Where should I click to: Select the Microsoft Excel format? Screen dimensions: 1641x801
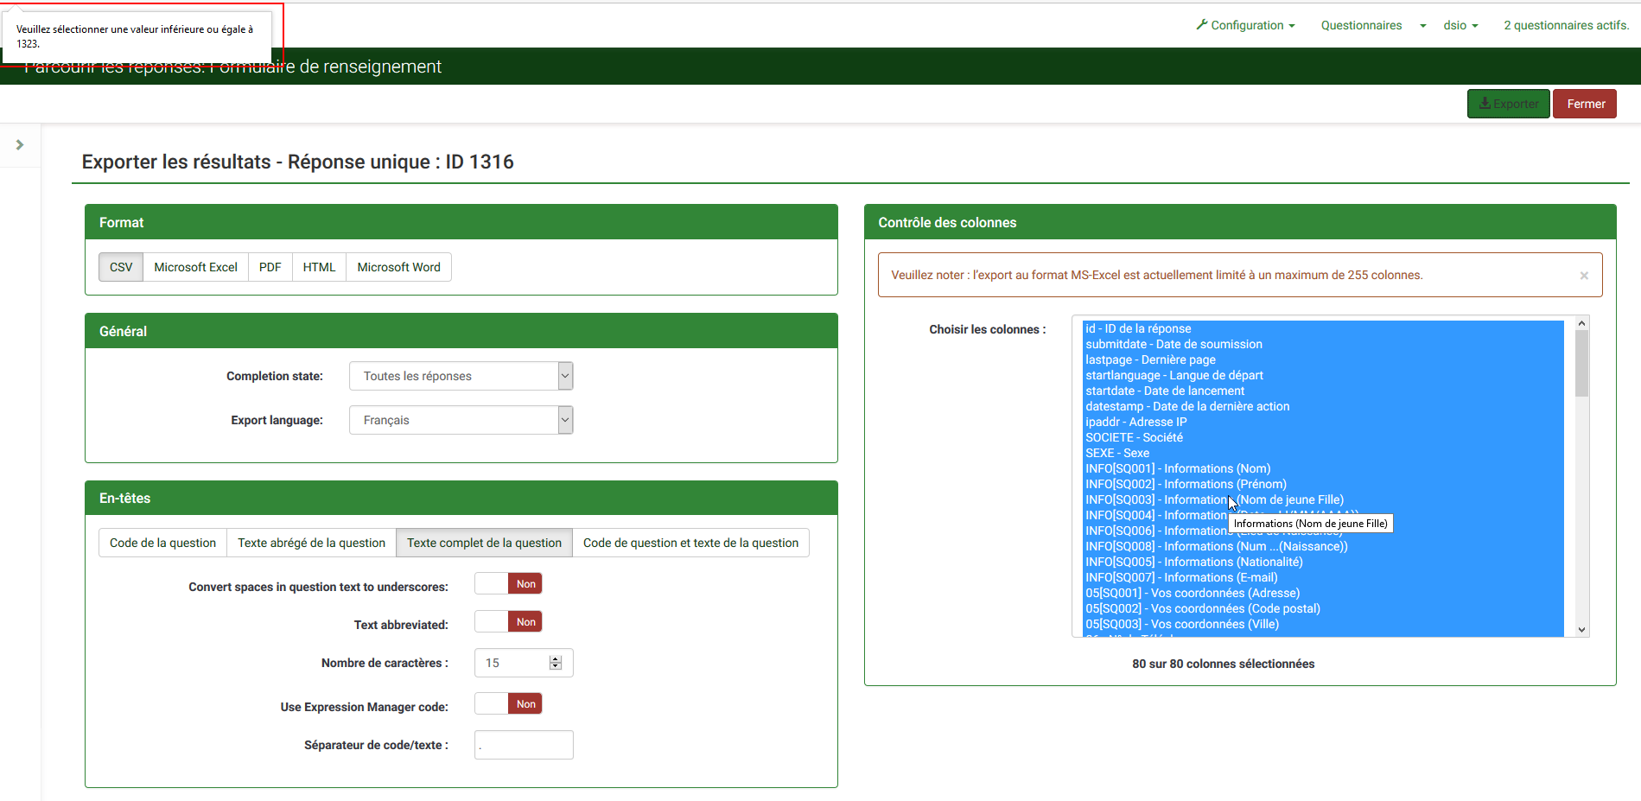[195, 267]
